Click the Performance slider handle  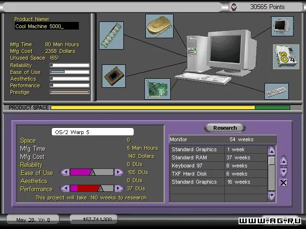coord(100,188)
